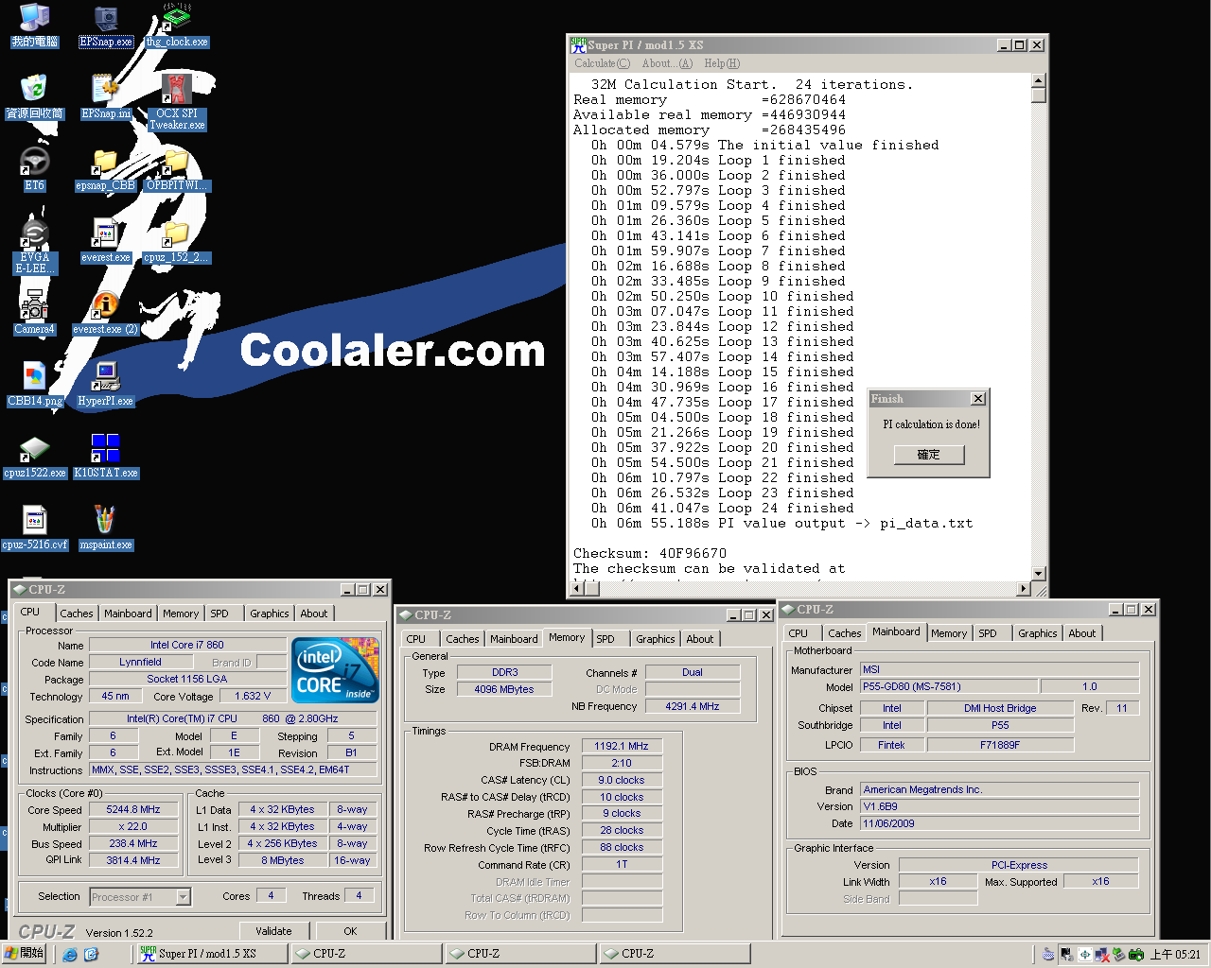Image resolution: width=1211 pixels, height=968 pixels.
Task: Open About menu in Super PI
Action: (x=667, y=63)
